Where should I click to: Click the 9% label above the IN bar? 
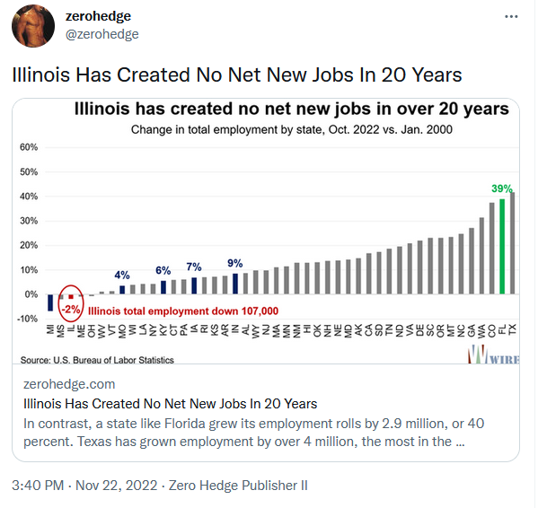235,264
